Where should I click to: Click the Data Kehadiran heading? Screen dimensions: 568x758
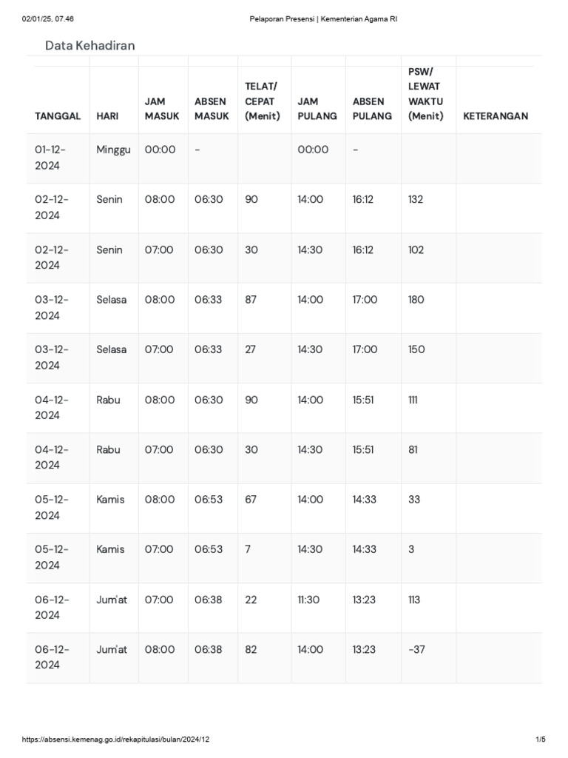(90, 46)
